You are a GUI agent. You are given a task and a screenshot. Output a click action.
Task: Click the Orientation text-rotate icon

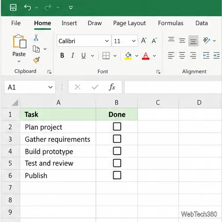(207, 41)
